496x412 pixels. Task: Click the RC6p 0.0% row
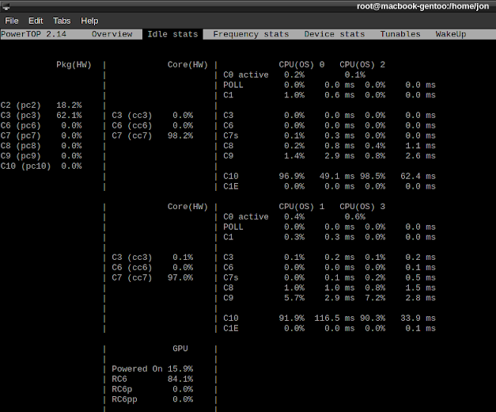click(153, 389)
